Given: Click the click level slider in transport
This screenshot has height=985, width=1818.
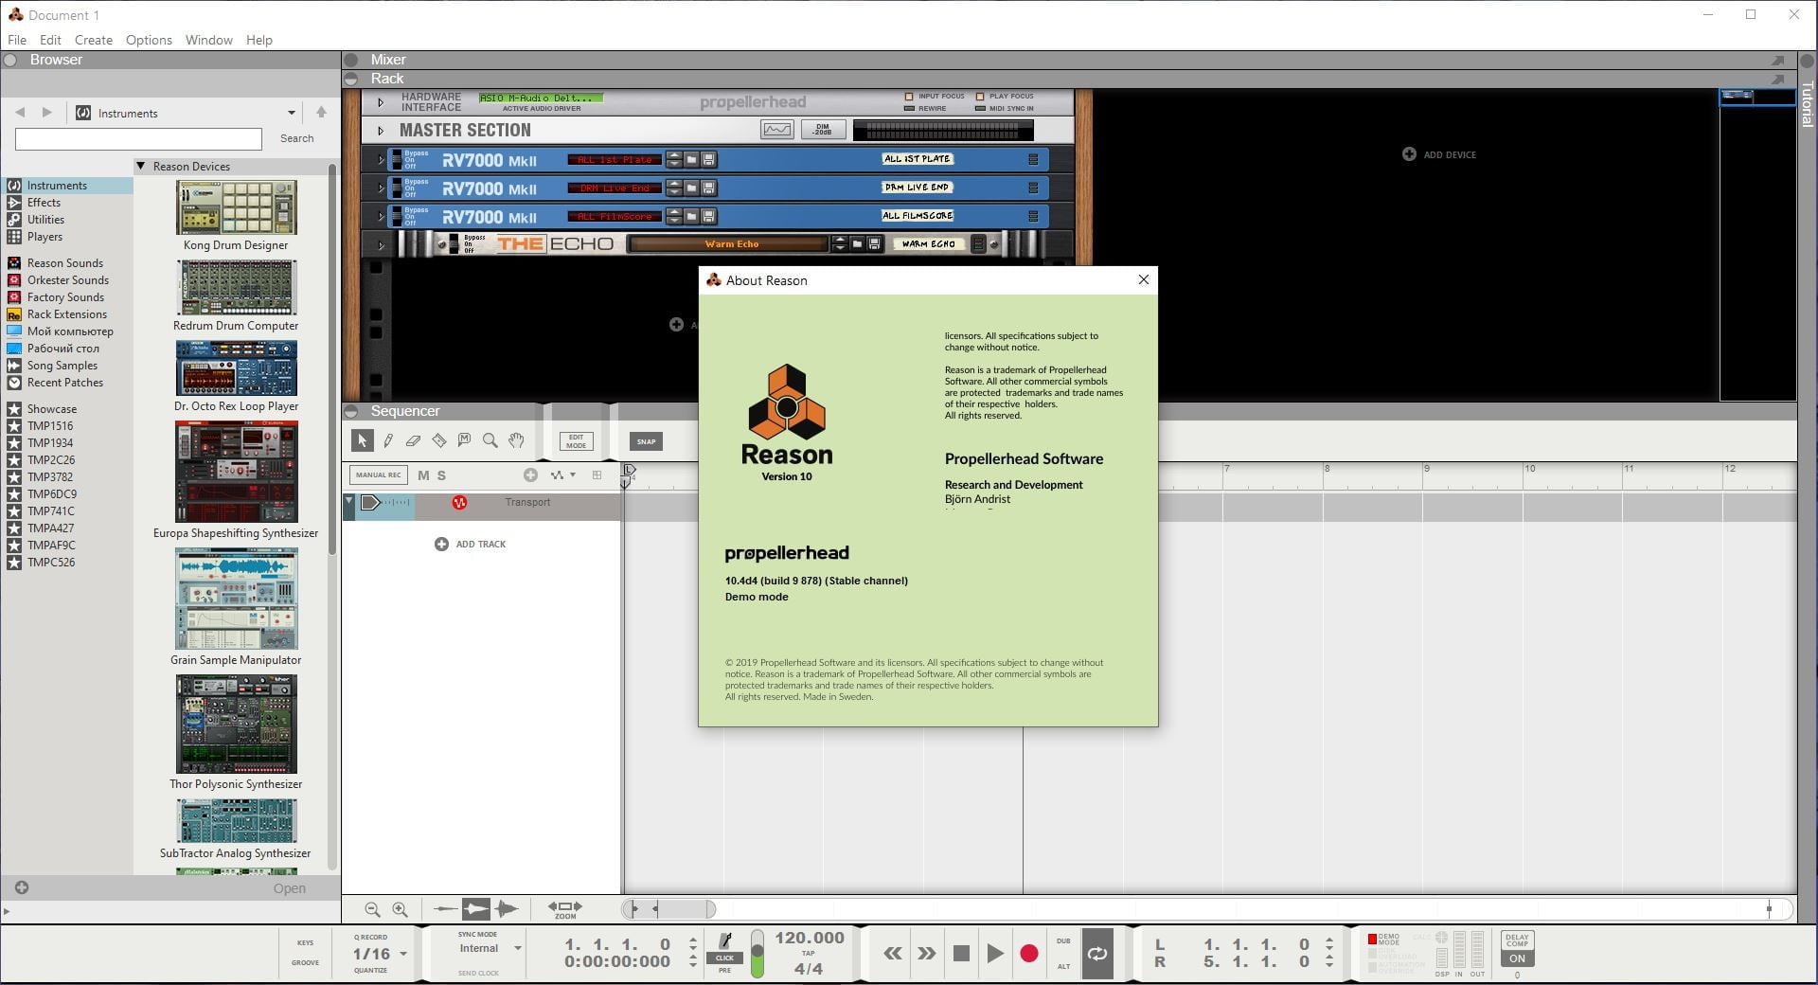Looking at the screenshot, I should (x=757, y=954).
